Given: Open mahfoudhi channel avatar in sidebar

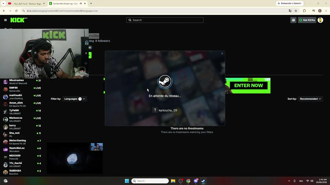Looking at the screenshot, I should pyautogui.click(x=5, y=97).
